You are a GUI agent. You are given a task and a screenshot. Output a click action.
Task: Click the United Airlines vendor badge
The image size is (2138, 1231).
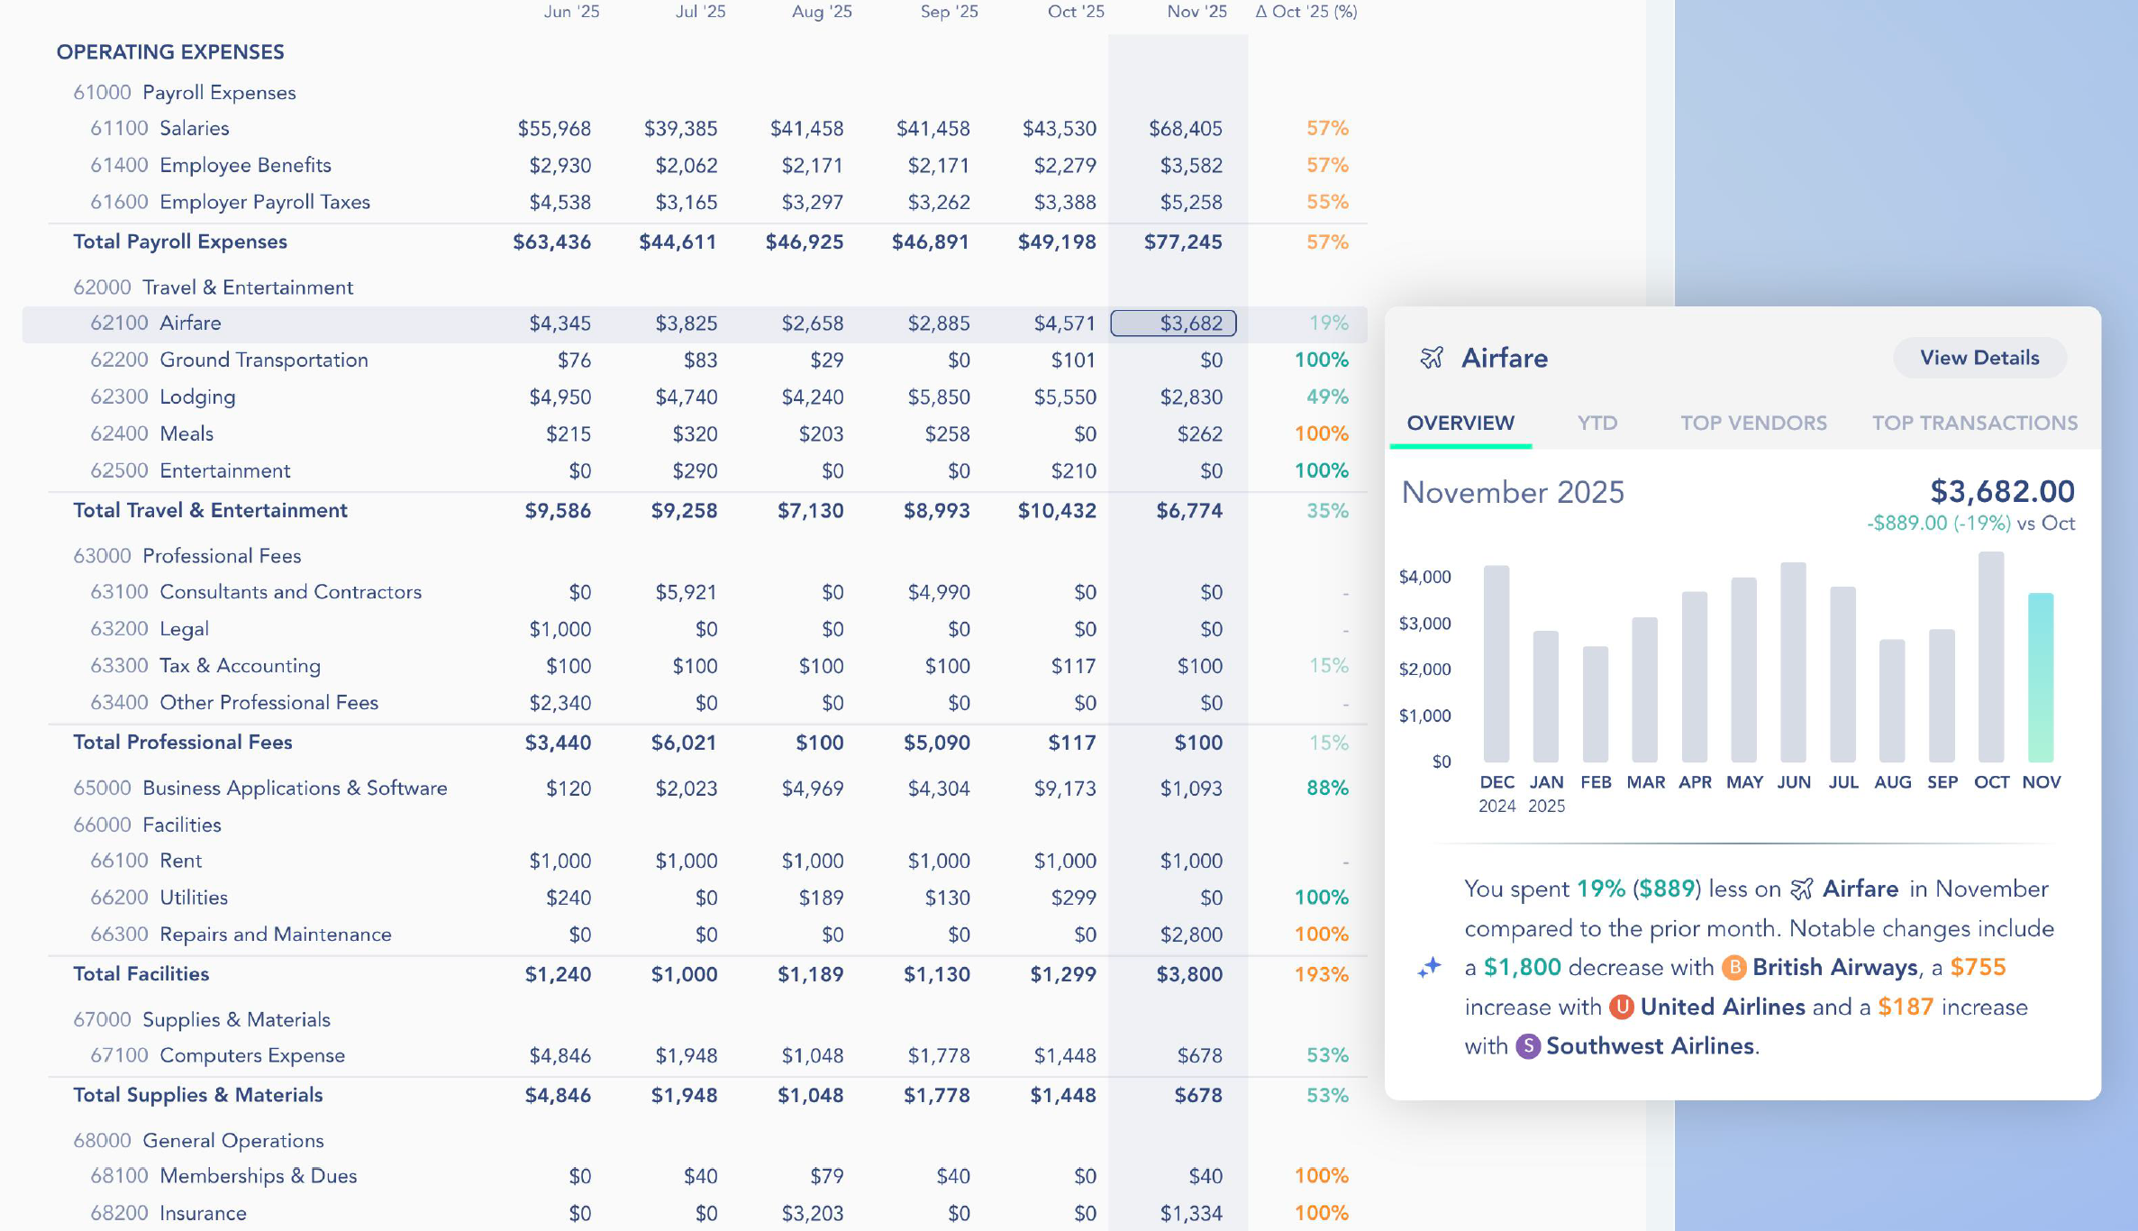click(1622, 1007)
